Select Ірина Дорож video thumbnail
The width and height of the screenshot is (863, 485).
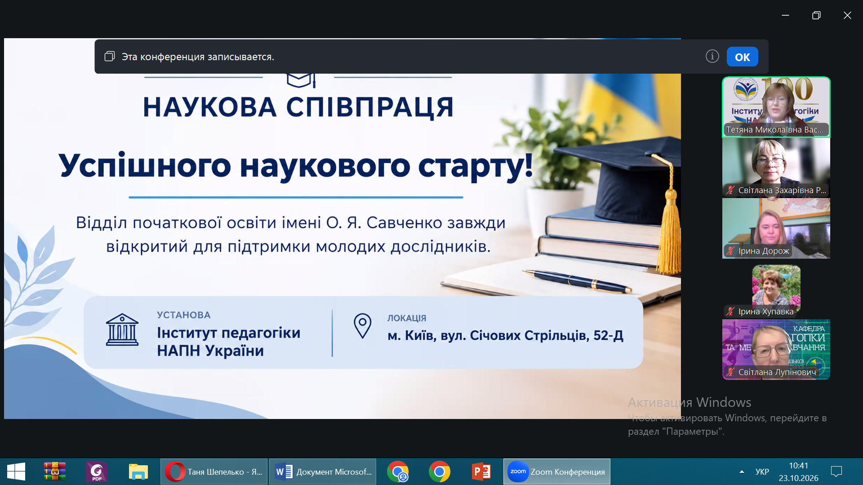coord(776,228)
